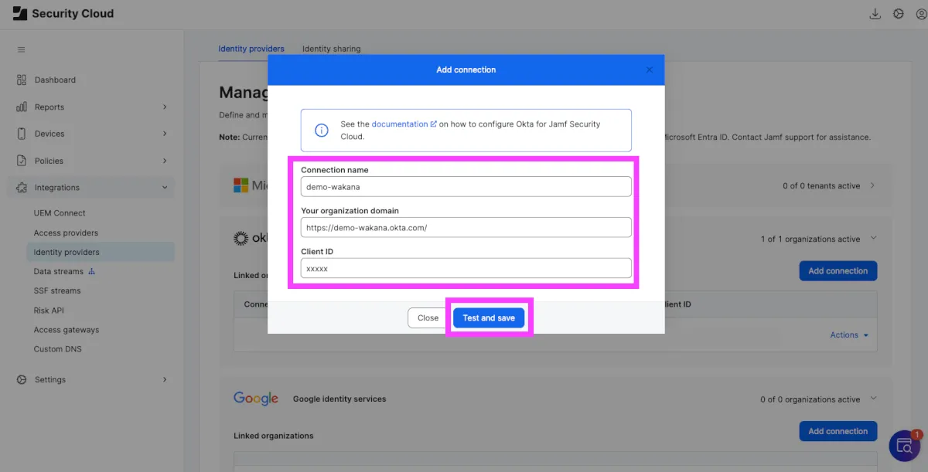Click the Settings gear icon in sidebar
Viewport: 928px width, 472px height.
22,379
